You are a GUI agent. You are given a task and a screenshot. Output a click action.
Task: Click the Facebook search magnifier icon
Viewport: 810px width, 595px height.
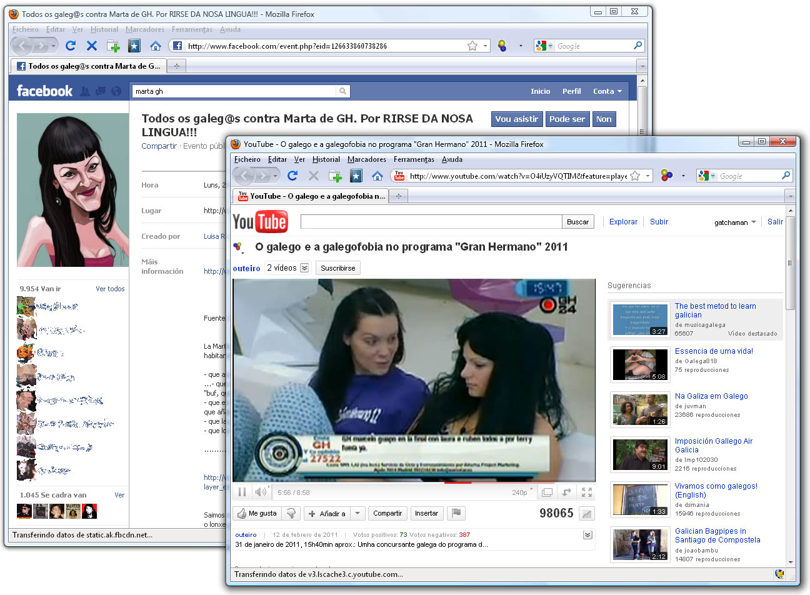pyautogui.click(x=342, y=91)
